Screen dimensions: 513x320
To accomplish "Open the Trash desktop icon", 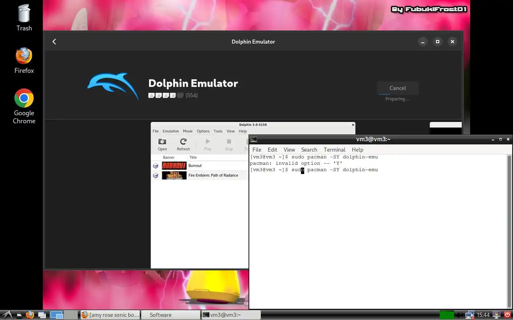I will click(24, 18).
